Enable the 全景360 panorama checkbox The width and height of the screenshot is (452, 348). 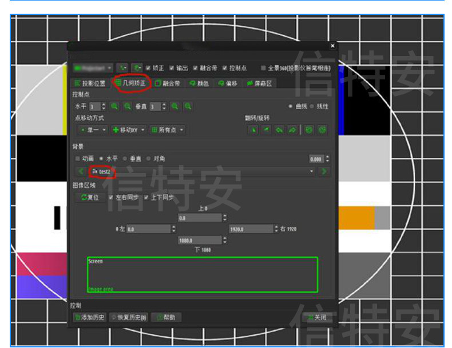pyautogui.click(x=263, y=68)
